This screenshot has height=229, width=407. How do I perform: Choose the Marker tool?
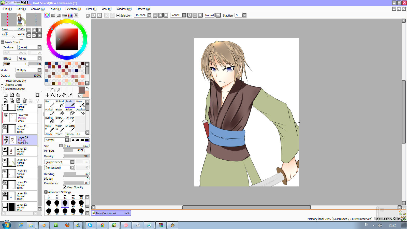[50, 112]
